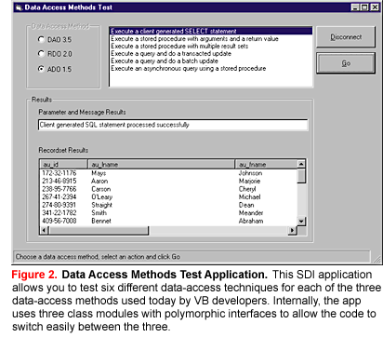The image size is (383, 337).
Task: Click the last name Smith
Action: [99, 213]
